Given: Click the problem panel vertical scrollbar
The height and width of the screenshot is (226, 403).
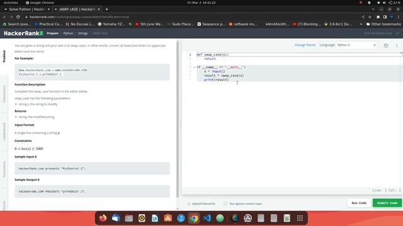Looking at the screenshot, I should [178, 119].
